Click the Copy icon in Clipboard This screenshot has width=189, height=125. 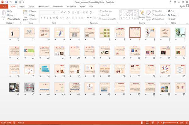8,15
